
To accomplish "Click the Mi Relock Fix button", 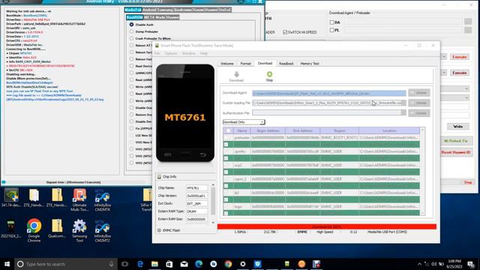I will tap(455, 141).
